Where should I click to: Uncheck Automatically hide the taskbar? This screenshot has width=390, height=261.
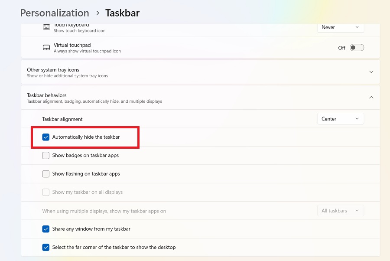pyautogui.click(x=45, y=137)
